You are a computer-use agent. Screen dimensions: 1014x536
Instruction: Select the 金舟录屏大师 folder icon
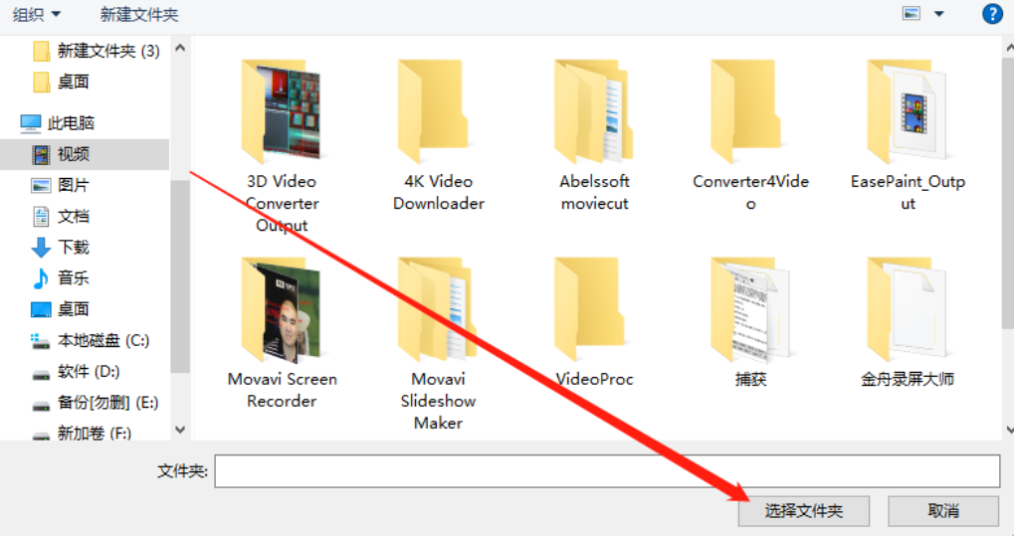tap(907, 309)
